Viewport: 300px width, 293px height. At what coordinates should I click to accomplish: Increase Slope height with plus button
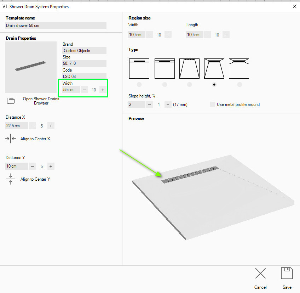pyautogui.click(x=168, y=105)
